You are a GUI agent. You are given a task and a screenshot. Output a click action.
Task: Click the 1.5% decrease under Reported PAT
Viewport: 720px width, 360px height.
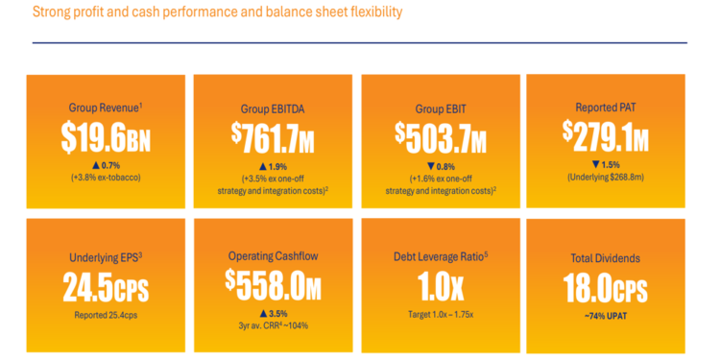pos(605,164)
